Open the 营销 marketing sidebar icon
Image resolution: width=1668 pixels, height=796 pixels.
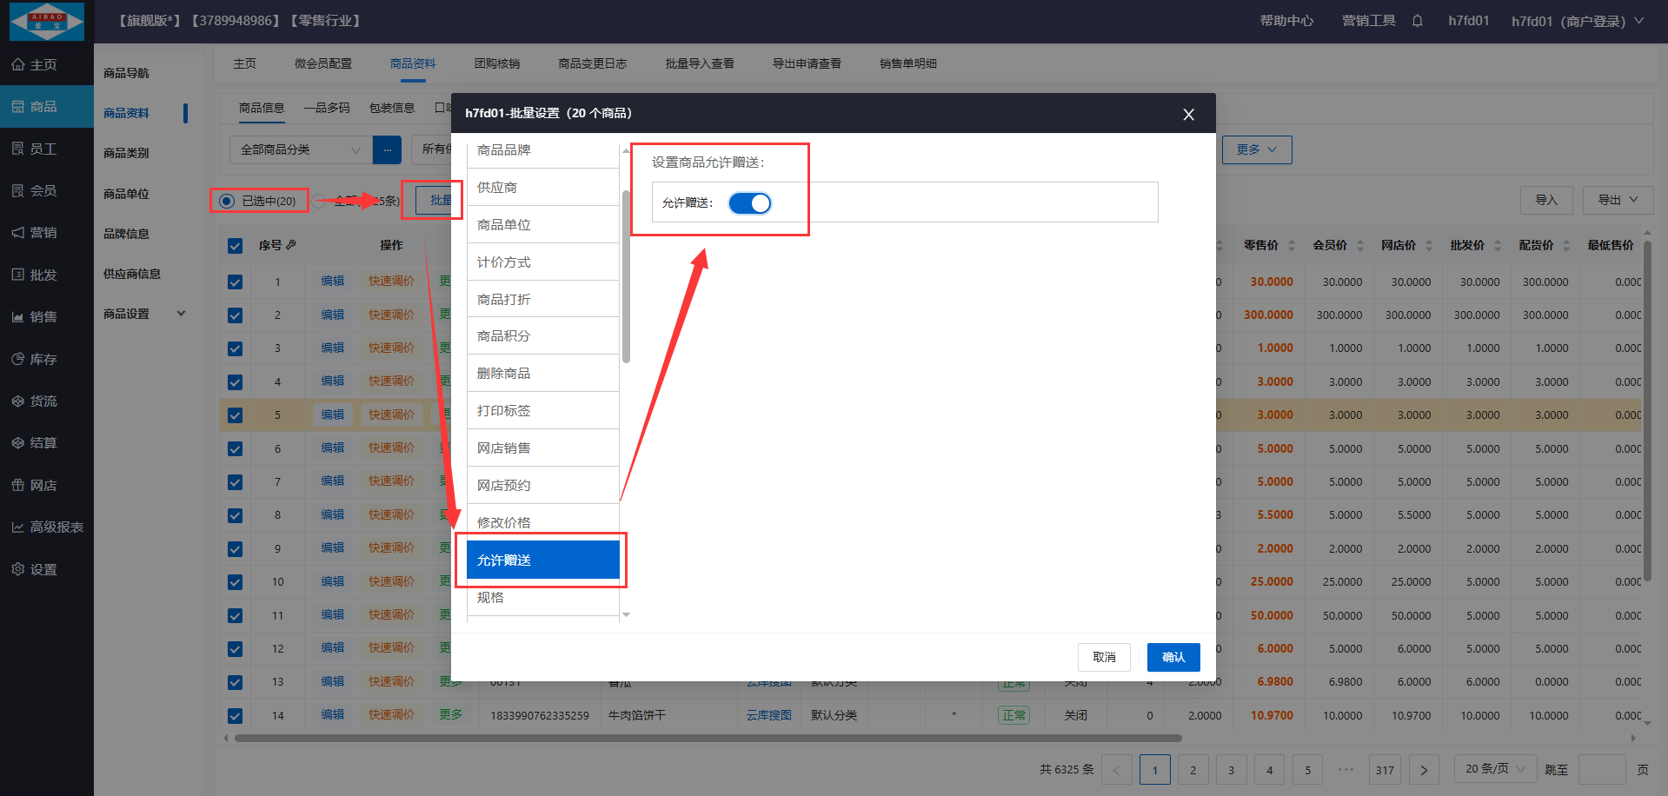pyautogui.click(x=17, y=233)
